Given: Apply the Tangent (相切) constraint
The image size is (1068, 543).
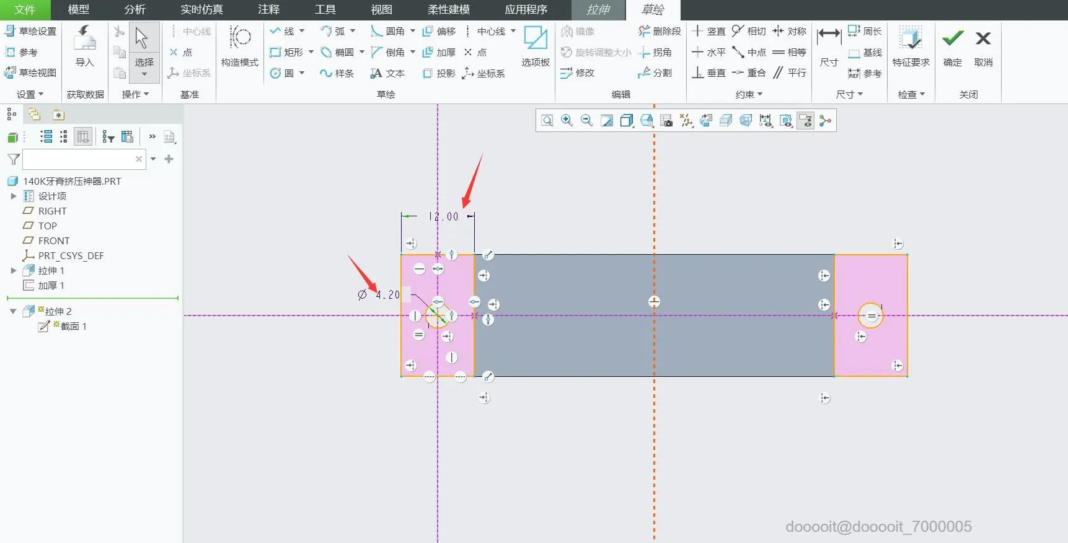Looking at the screenshot, I should (x=749, y=31).
